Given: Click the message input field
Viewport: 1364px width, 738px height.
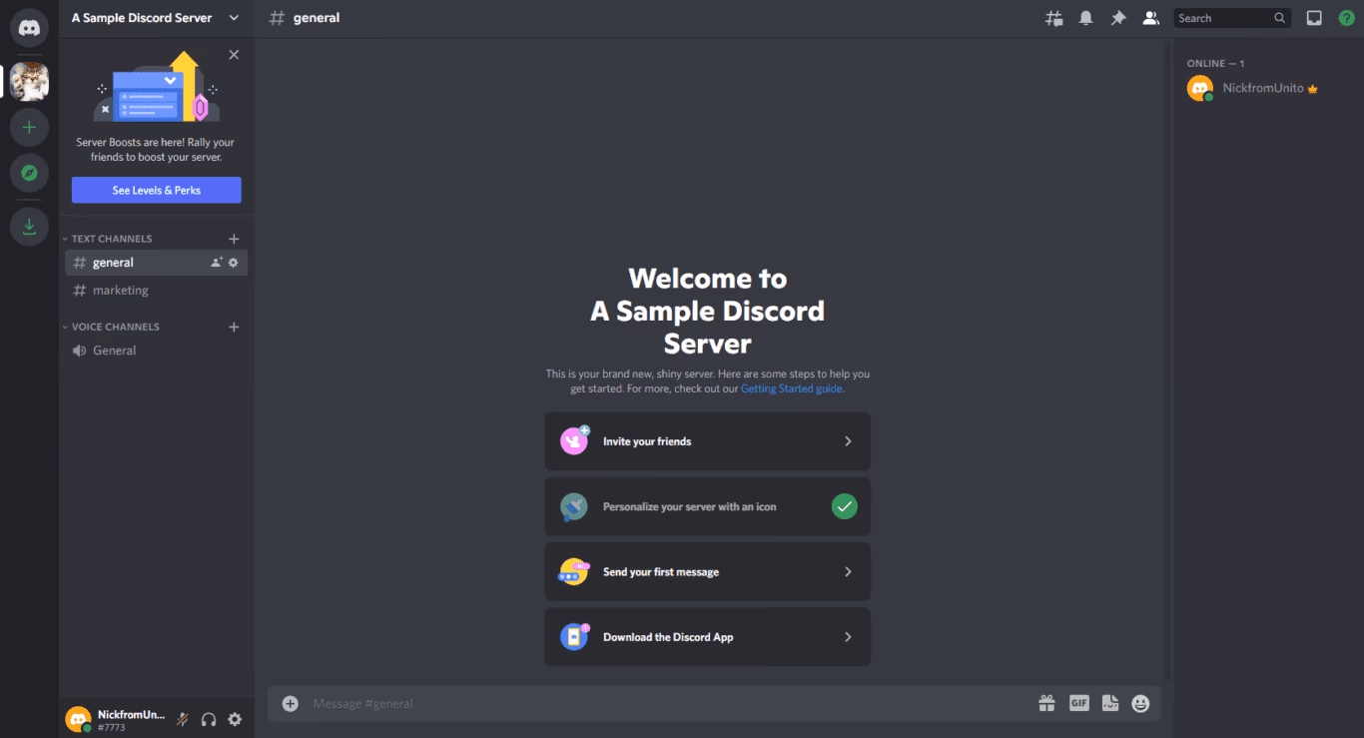Looking at the screenshot, I should pos(599,703).
